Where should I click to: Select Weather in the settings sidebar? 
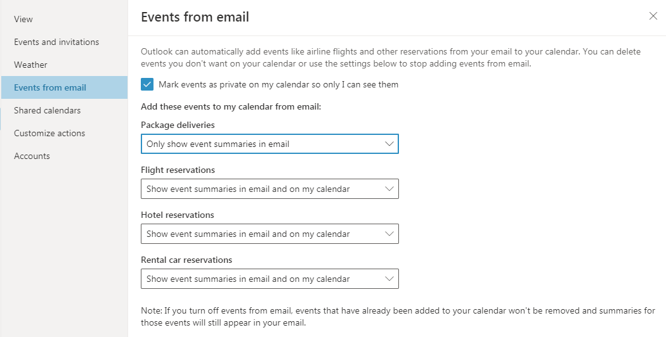point(30,65)
